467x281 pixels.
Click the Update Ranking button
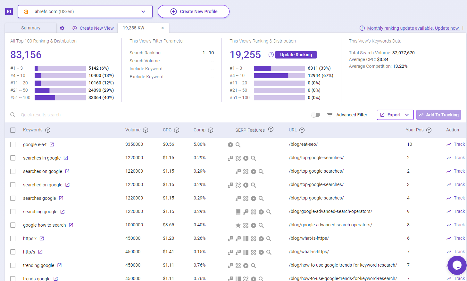click(296, 55)
